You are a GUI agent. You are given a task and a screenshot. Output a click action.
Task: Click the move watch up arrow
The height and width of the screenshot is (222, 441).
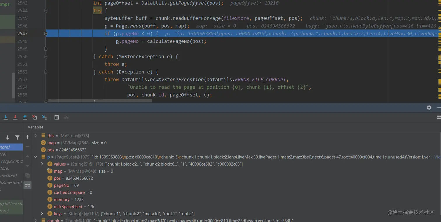point(27,156)
